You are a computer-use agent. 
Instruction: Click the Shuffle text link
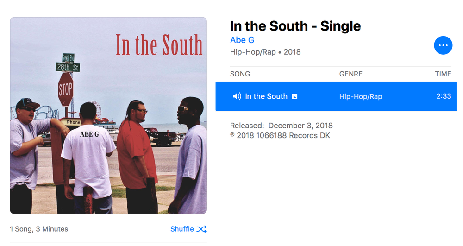pos(182,229)
